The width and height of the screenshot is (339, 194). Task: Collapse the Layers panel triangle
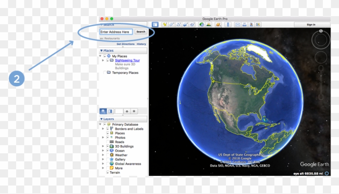coord(101,119)
